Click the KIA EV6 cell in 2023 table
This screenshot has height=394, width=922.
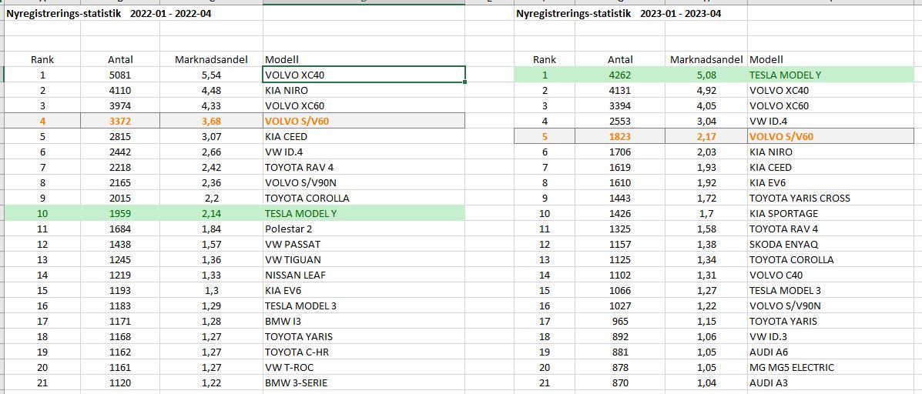coord(831,182)
